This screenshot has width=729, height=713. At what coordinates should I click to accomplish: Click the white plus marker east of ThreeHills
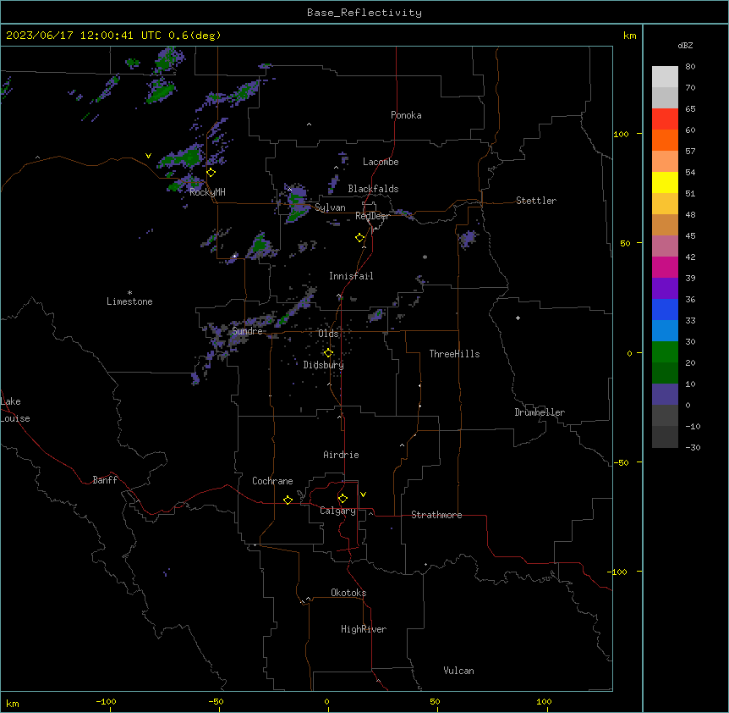point(518,318)
